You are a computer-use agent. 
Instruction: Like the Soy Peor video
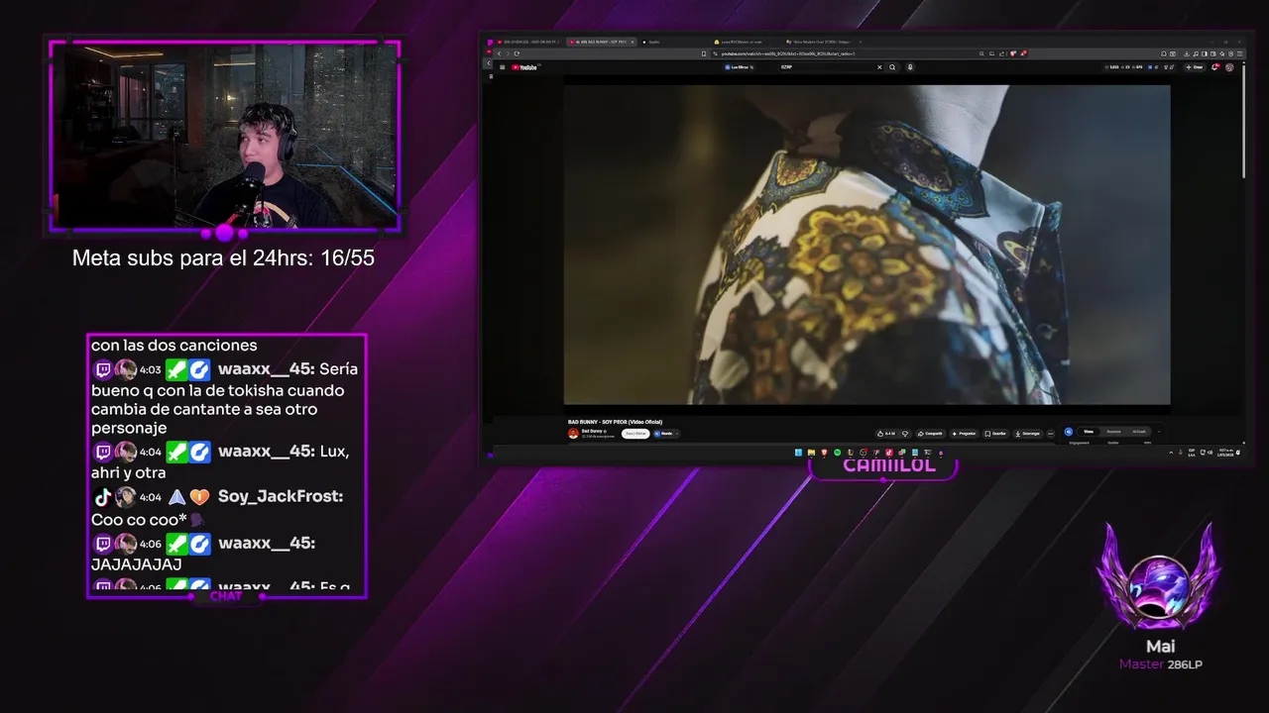click(x=886, y=434)
